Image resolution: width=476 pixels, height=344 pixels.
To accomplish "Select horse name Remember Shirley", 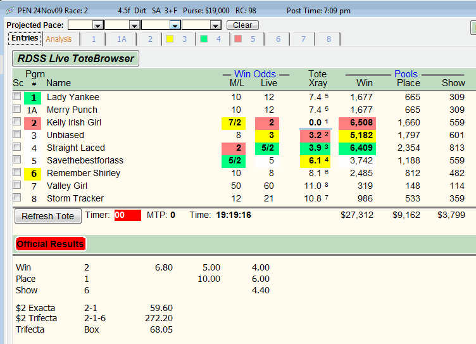I will [x=84, y=173].
